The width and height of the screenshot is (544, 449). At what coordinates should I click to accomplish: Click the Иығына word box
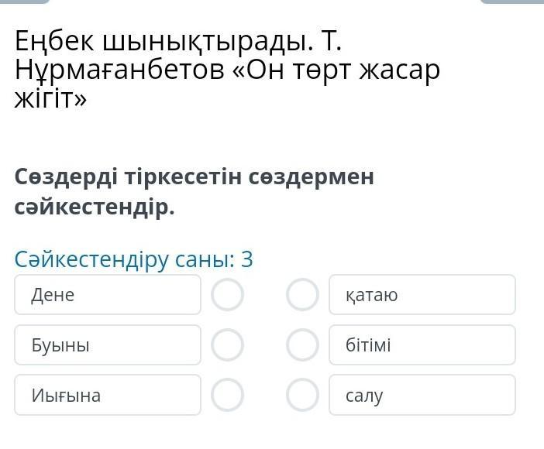107,395
